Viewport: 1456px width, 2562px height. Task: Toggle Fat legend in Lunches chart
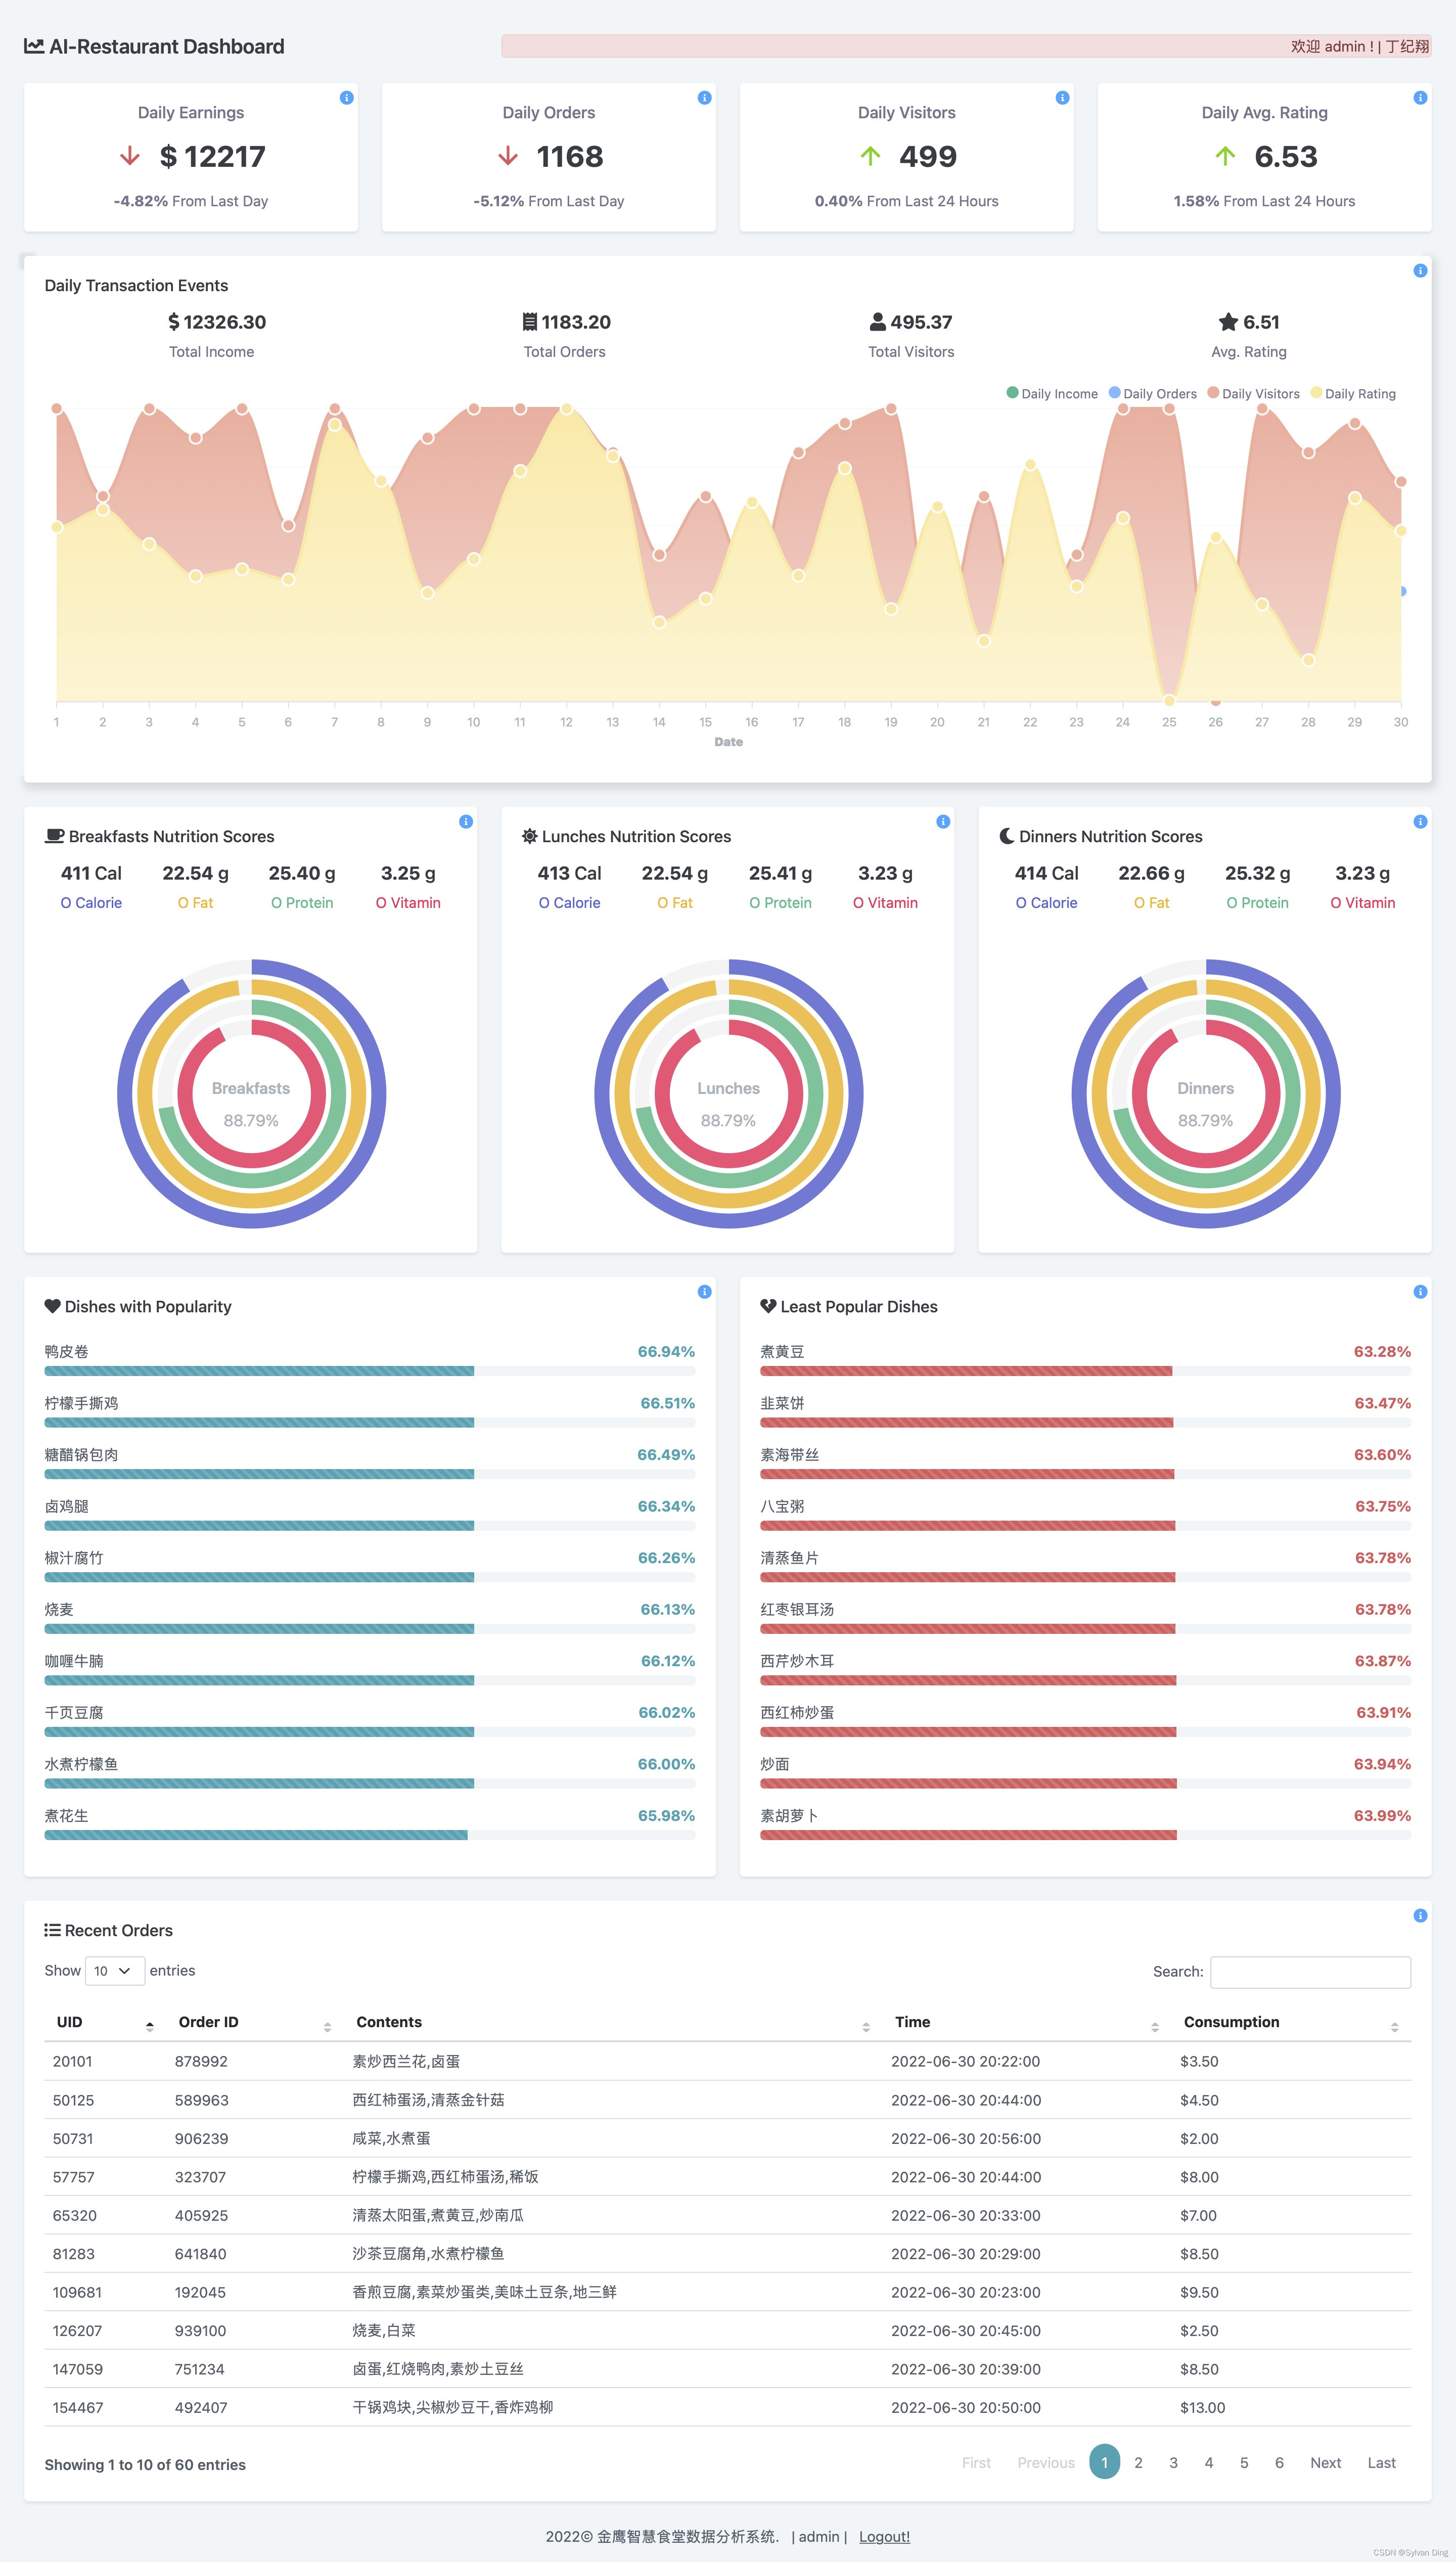(x=675, y=903)
